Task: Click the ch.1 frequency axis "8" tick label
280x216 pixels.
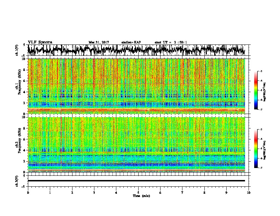Action: (x=24, y=70)
